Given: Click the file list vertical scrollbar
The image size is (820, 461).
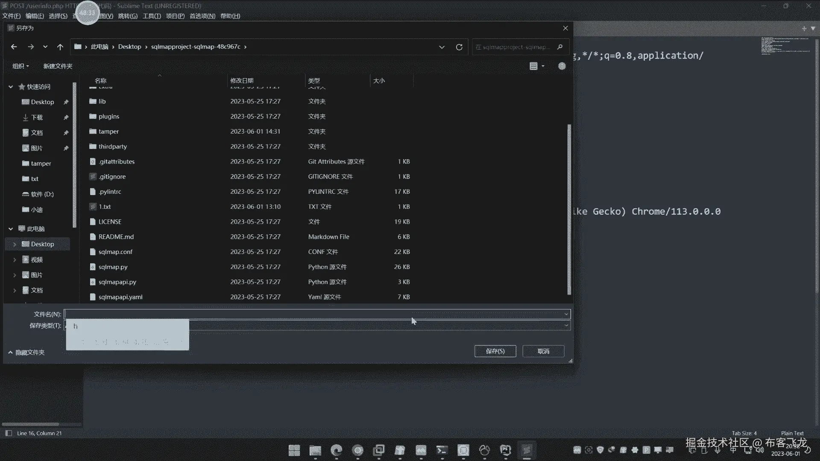Looking at the screenshot, I should tap(569, 209).
